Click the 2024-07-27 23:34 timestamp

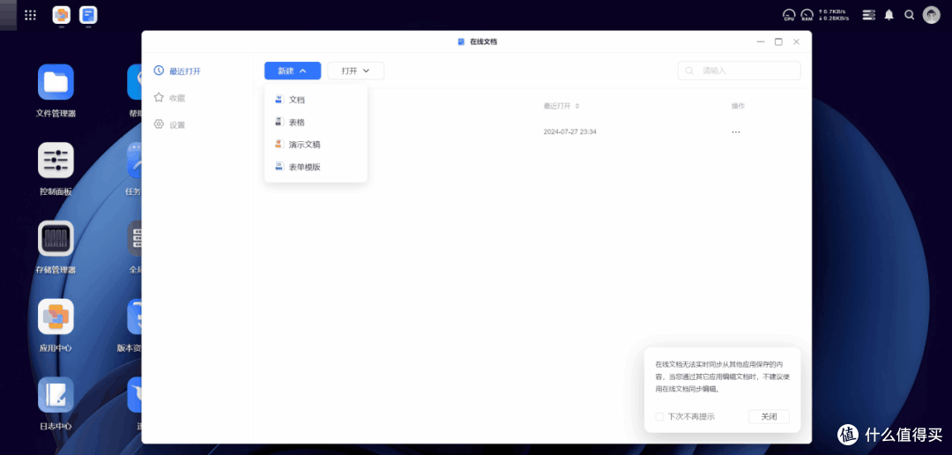pos(570,131)
